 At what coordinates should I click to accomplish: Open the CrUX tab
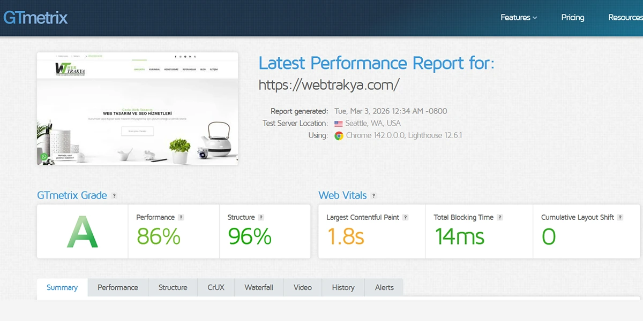[216, 287]
